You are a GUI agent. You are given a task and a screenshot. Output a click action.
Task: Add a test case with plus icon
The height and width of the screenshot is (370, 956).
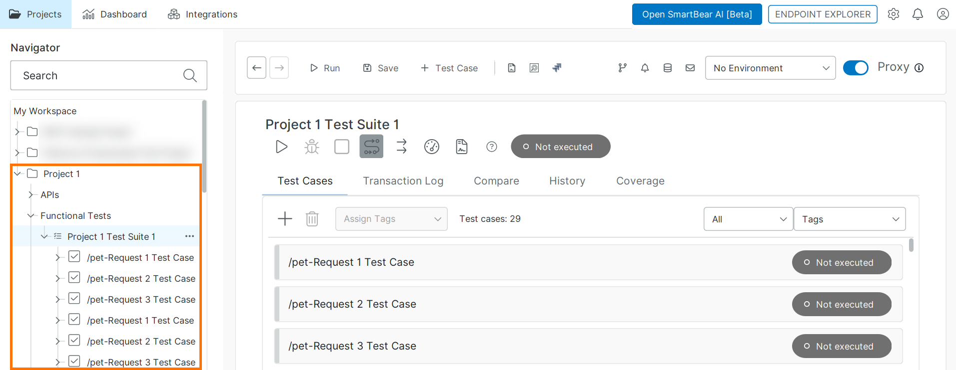point(285,218)
